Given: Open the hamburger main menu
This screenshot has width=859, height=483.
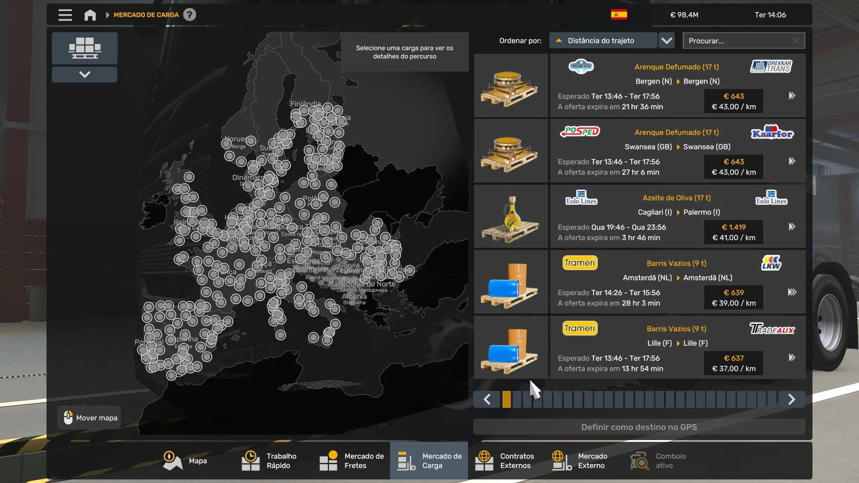Looking at the screenshot, I should [x=65, y=15].
